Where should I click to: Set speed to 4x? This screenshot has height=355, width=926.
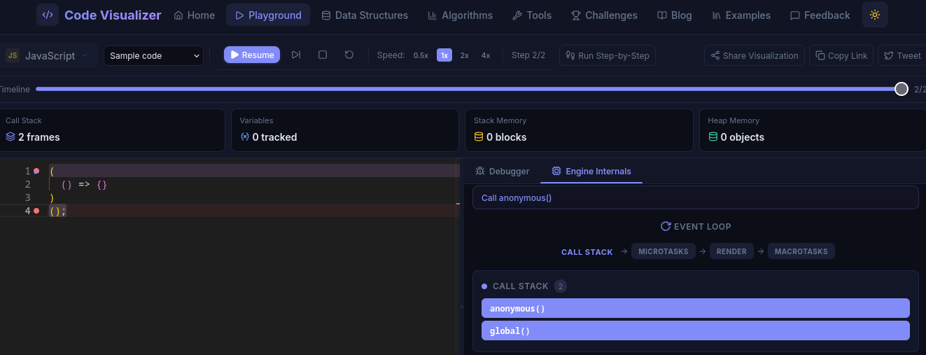click(486, 55)
